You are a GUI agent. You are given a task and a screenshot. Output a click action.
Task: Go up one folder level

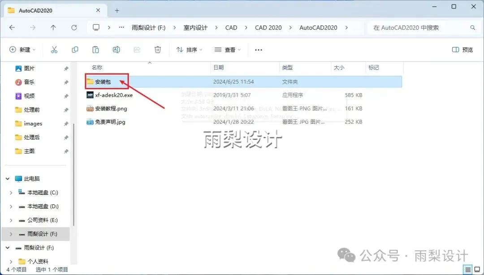53,27
